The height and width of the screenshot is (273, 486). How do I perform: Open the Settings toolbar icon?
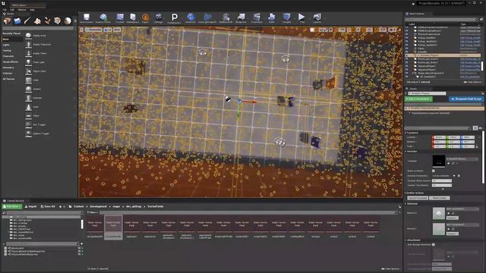tap(159, 18)
